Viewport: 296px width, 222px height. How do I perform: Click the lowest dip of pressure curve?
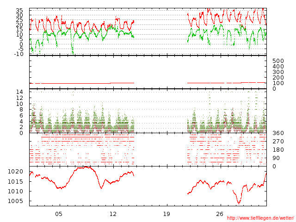tap(239, 203)
